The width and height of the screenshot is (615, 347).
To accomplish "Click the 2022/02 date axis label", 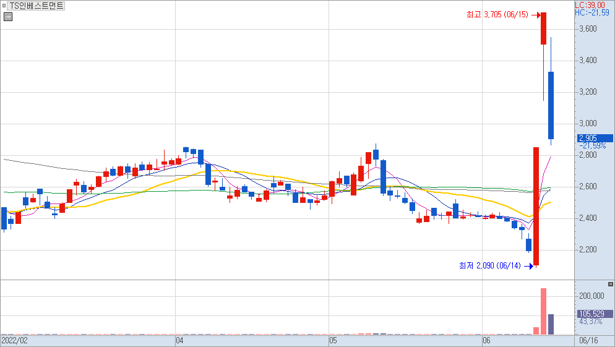I will [15, 340].
